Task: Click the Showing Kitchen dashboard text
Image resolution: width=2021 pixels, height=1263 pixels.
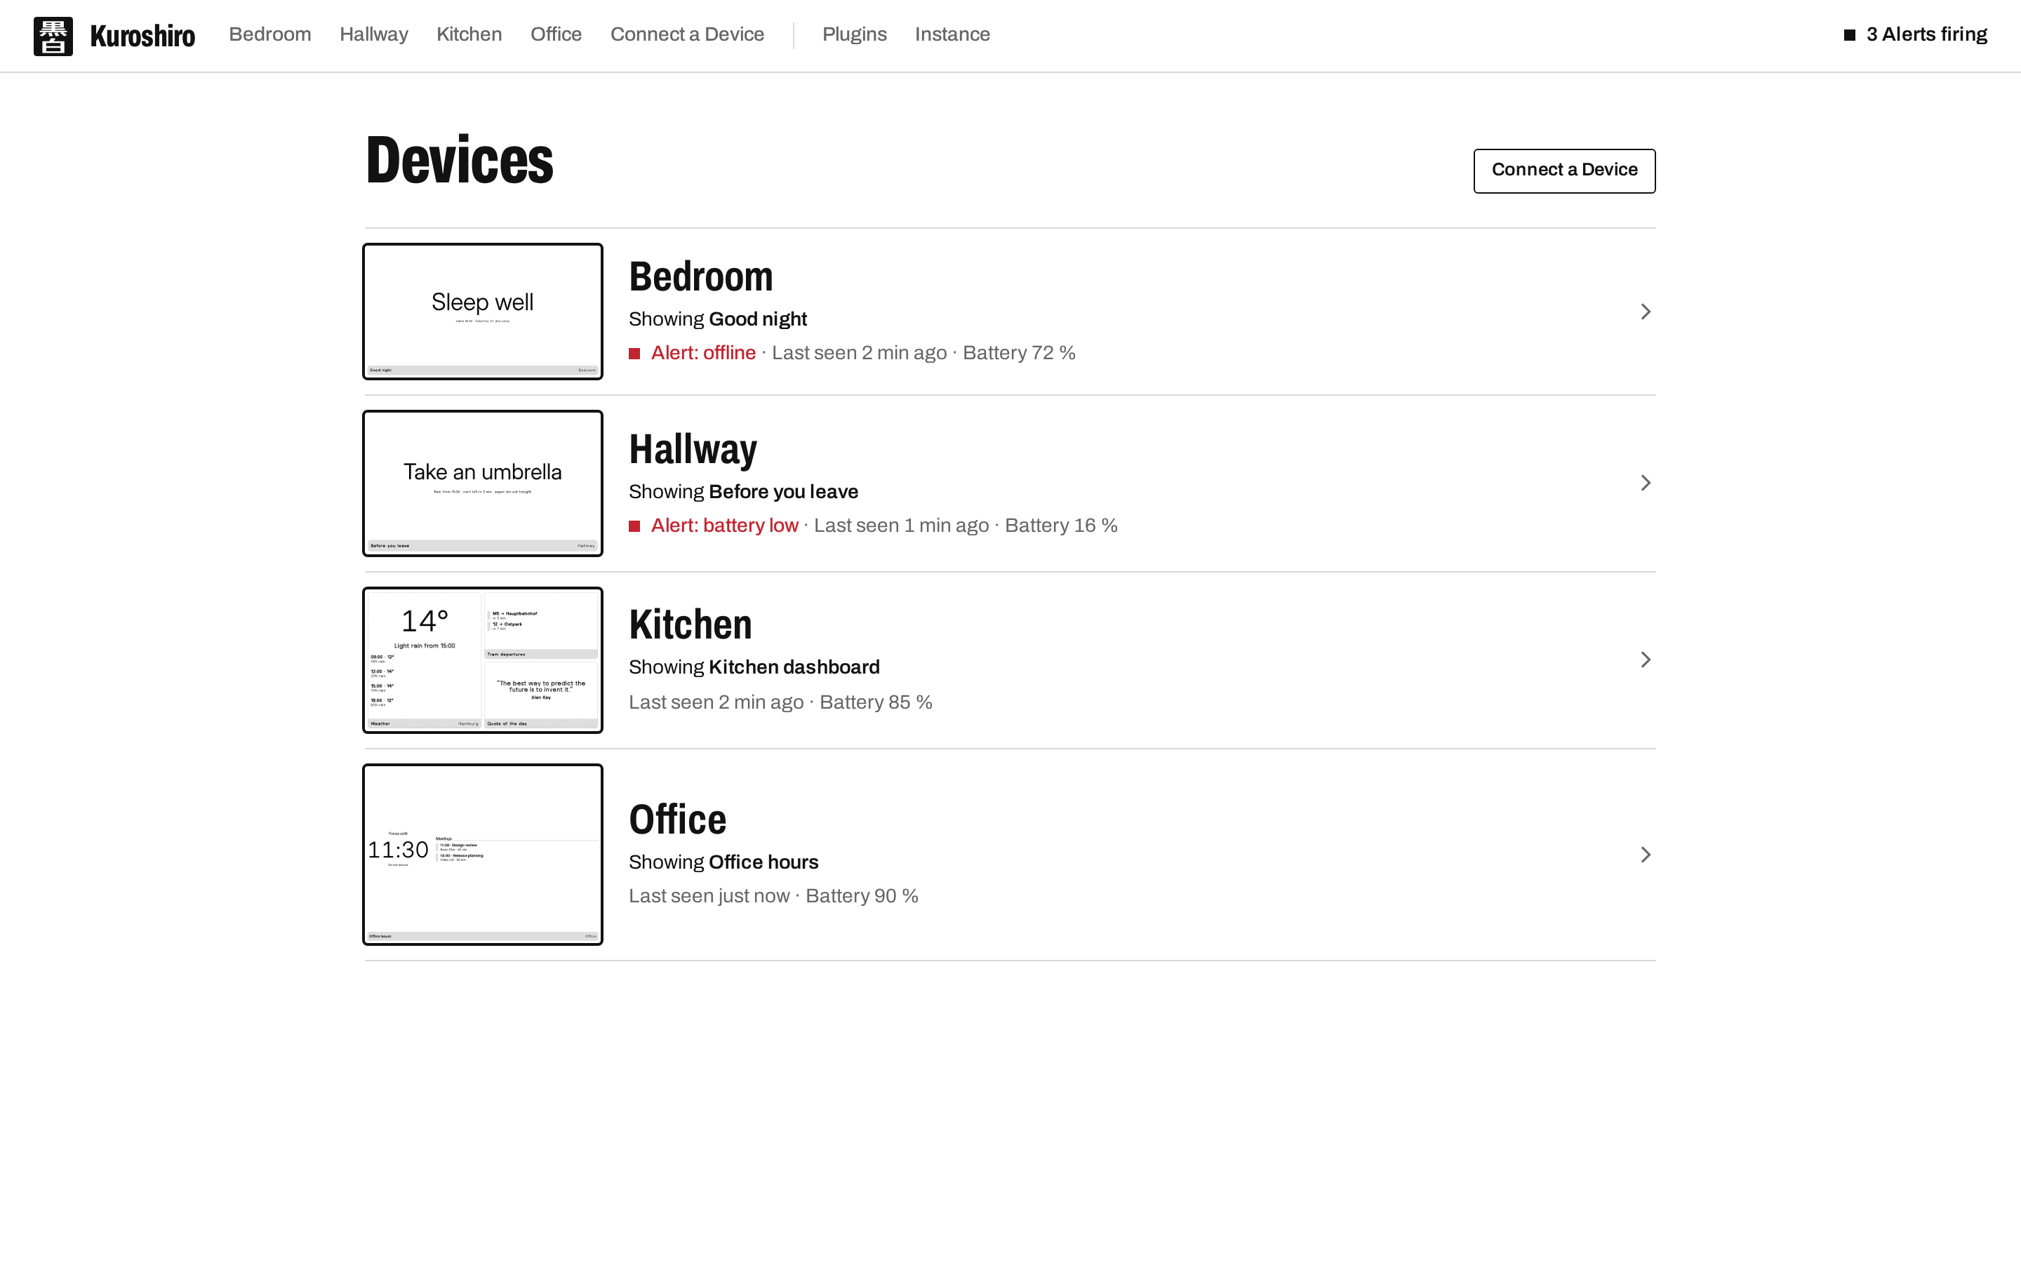Action: click(754, 667)
